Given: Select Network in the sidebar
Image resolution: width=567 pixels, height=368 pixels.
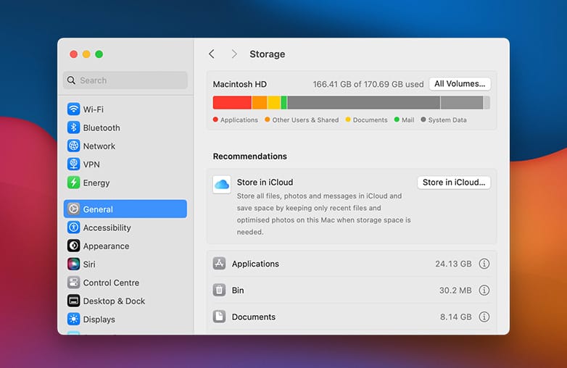Looking at the screenshot, I should pos(125,146).
